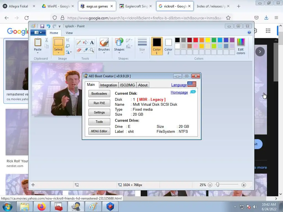Switch to WinPE Google browser tab

(58, 6)
